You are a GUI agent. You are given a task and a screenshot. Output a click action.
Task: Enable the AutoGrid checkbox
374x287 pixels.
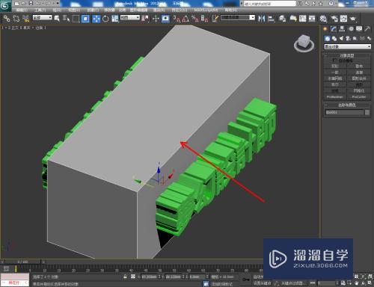coord(334,61)
